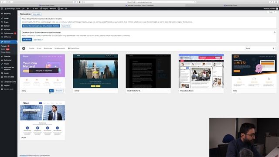Switch to the middle browser tab
The image size is (279, 157).
[x=139, y=5]
